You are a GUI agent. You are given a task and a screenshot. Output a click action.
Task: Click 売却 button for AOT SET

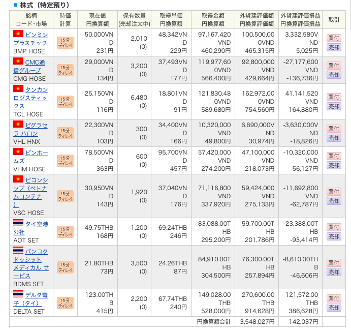[334, 236]
